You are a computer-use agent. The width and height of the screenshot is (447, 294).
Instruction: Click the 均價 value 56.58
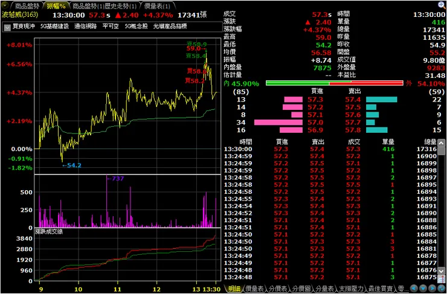click(x=321, y=53)
